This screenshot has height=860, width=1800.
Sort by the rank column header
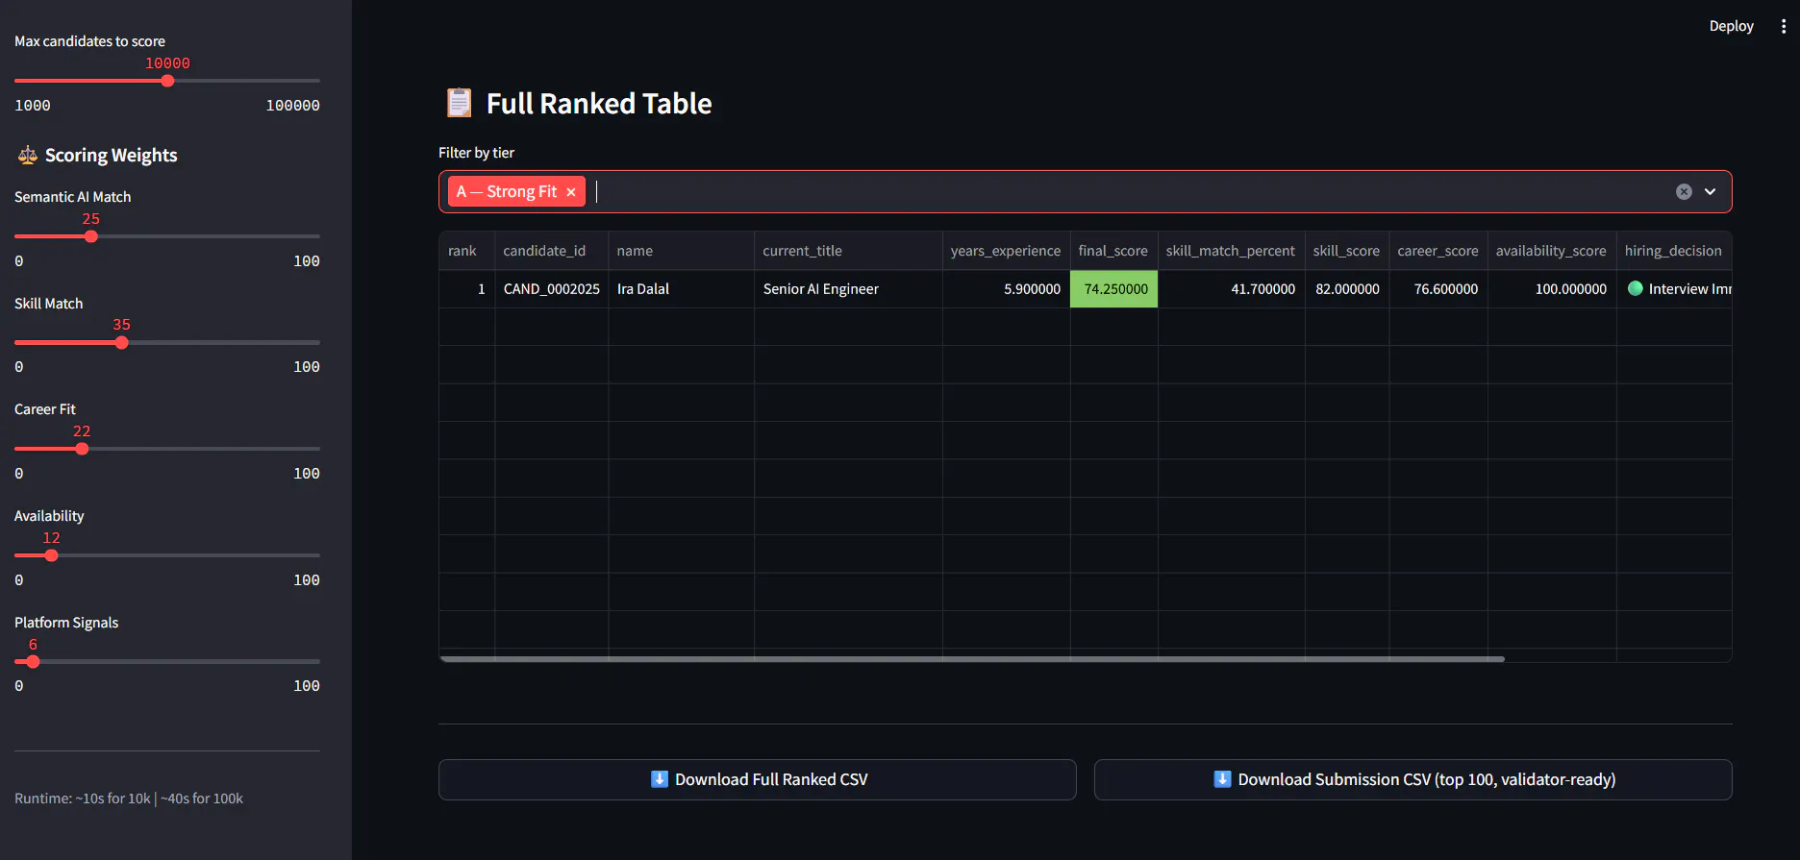[x=467, y=251]
